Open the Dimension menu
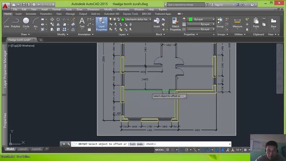Screen dimensions: 286x161 93,9
